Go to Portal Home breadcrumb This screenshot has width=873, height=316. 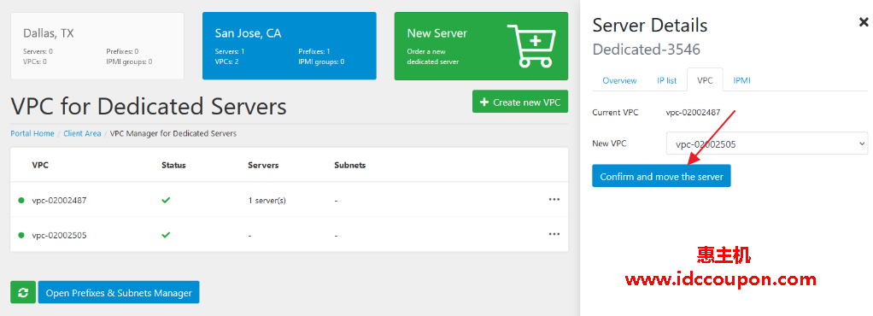[x=32, y=133]
